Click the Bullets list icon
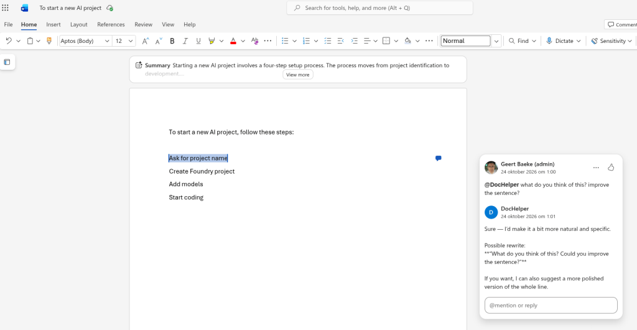Viewport: 637px width, 330px height. pos(285,40)
